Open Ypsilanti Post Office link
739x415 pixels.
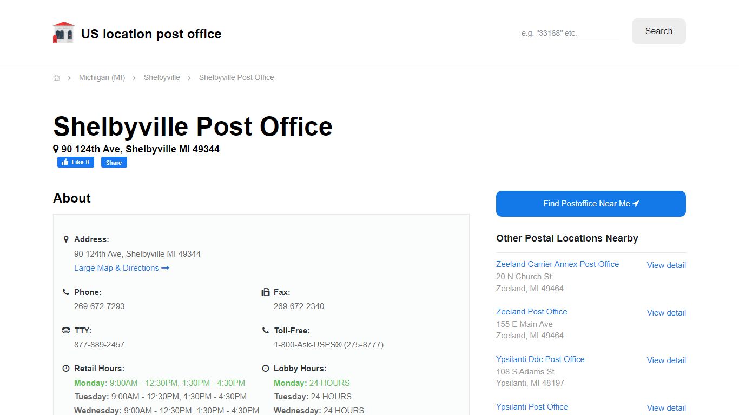coord(532,407)
